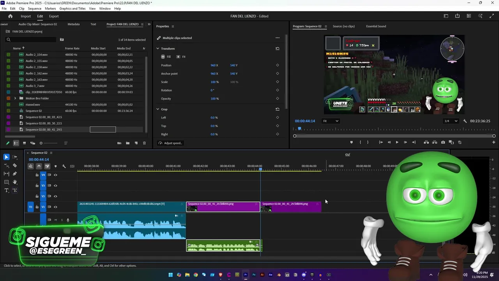Click the Home icon
Viewport: 499px width, 281px height.
(10, 16)
